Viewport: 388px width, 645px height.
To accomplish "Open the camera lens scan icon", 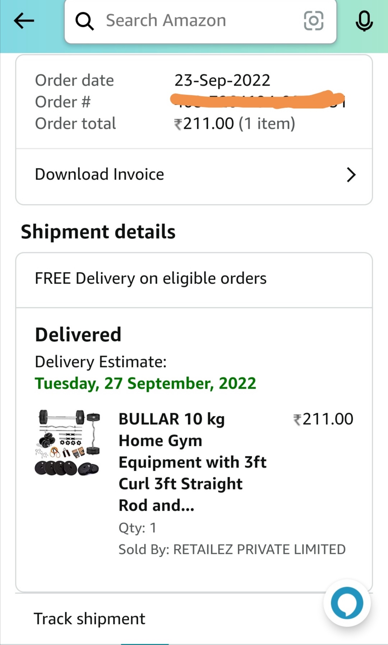I will click(313, 21).
